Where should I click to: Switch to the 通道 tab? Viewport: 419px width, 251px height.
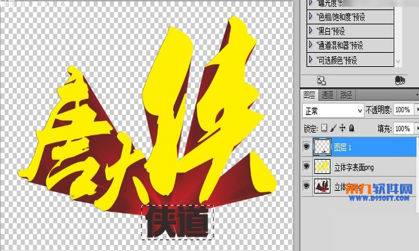[327, 95]
